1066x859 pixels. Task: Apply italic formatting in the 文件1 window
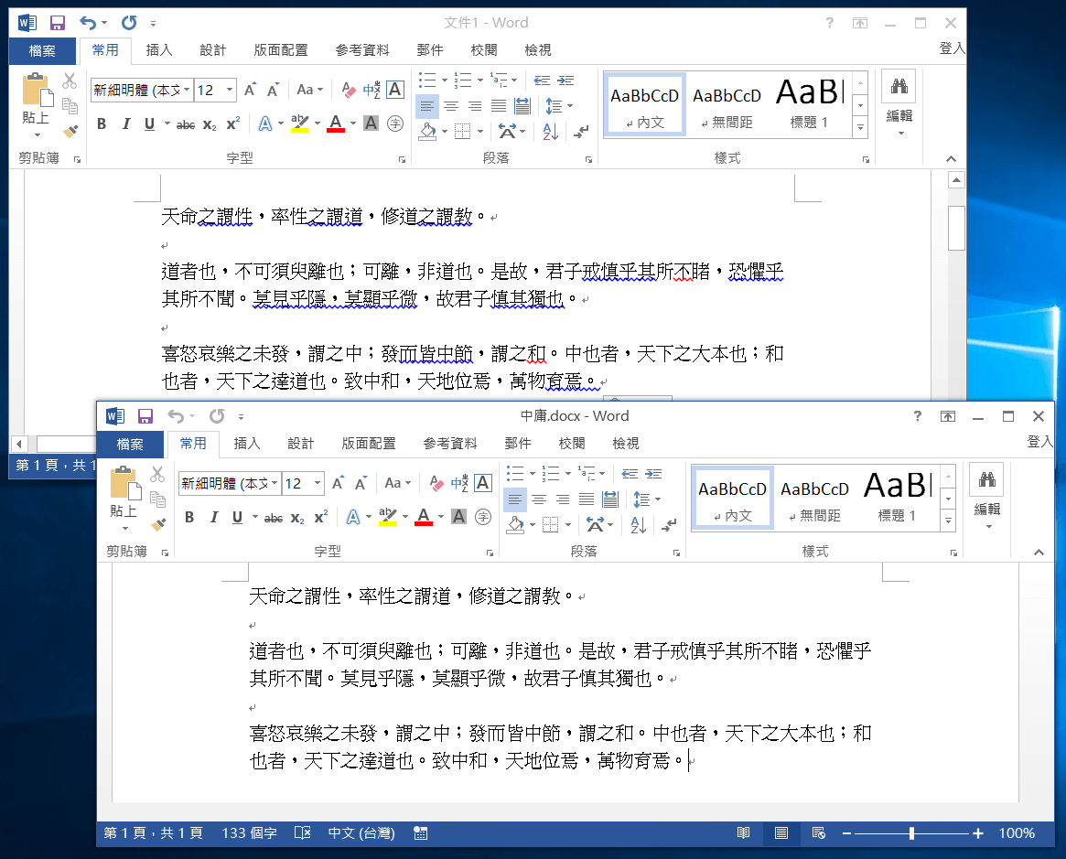coord(125,124)
